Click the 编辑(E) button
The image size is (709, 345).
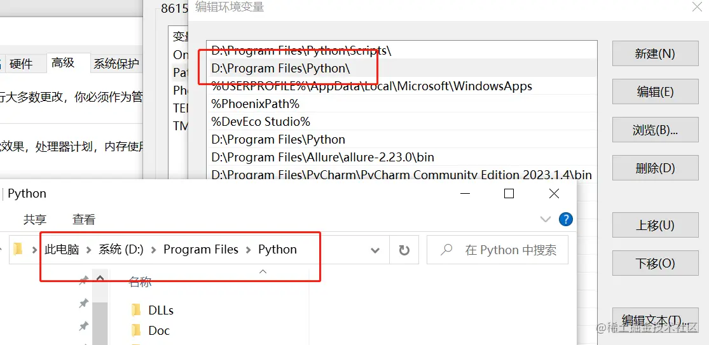pyautogui.click(x=655, y=91)
